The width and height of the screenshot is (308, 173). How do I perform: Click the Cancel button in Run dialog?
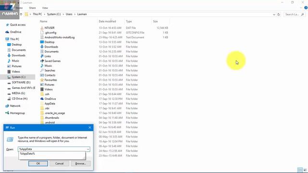59,163
